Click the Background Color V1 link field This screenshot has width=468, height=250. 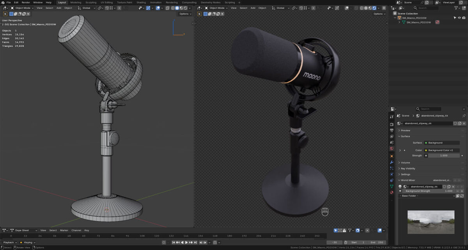[x=441, y=150]
